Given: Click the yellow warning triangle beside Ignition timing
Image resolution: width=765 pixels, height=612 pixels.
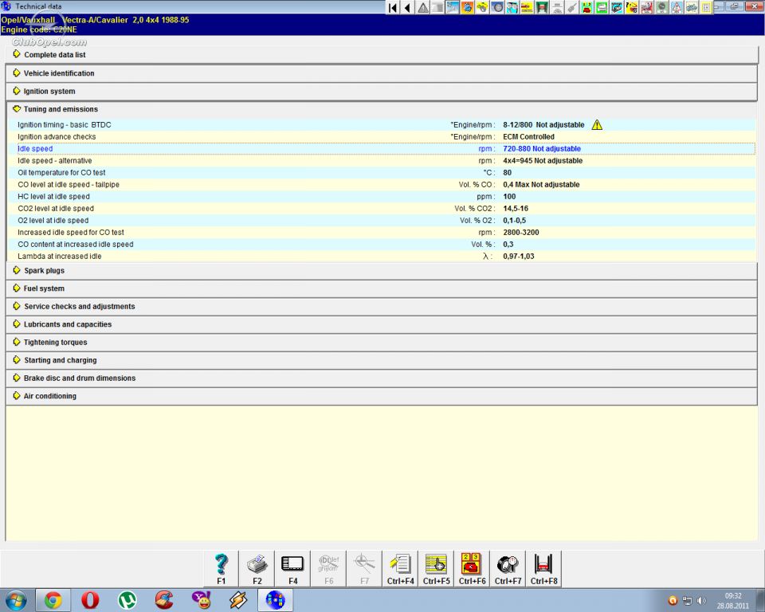Looking at the screenshot, I should pyautogui.click(x=597, y=125).
